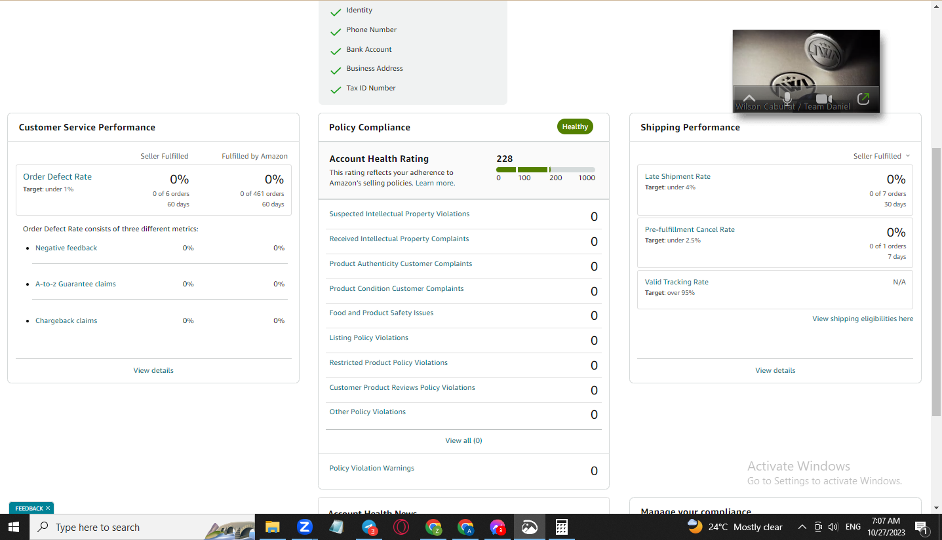Click the Identity verification item
This screenshot has height=540, width=942.
coord(359,10)
